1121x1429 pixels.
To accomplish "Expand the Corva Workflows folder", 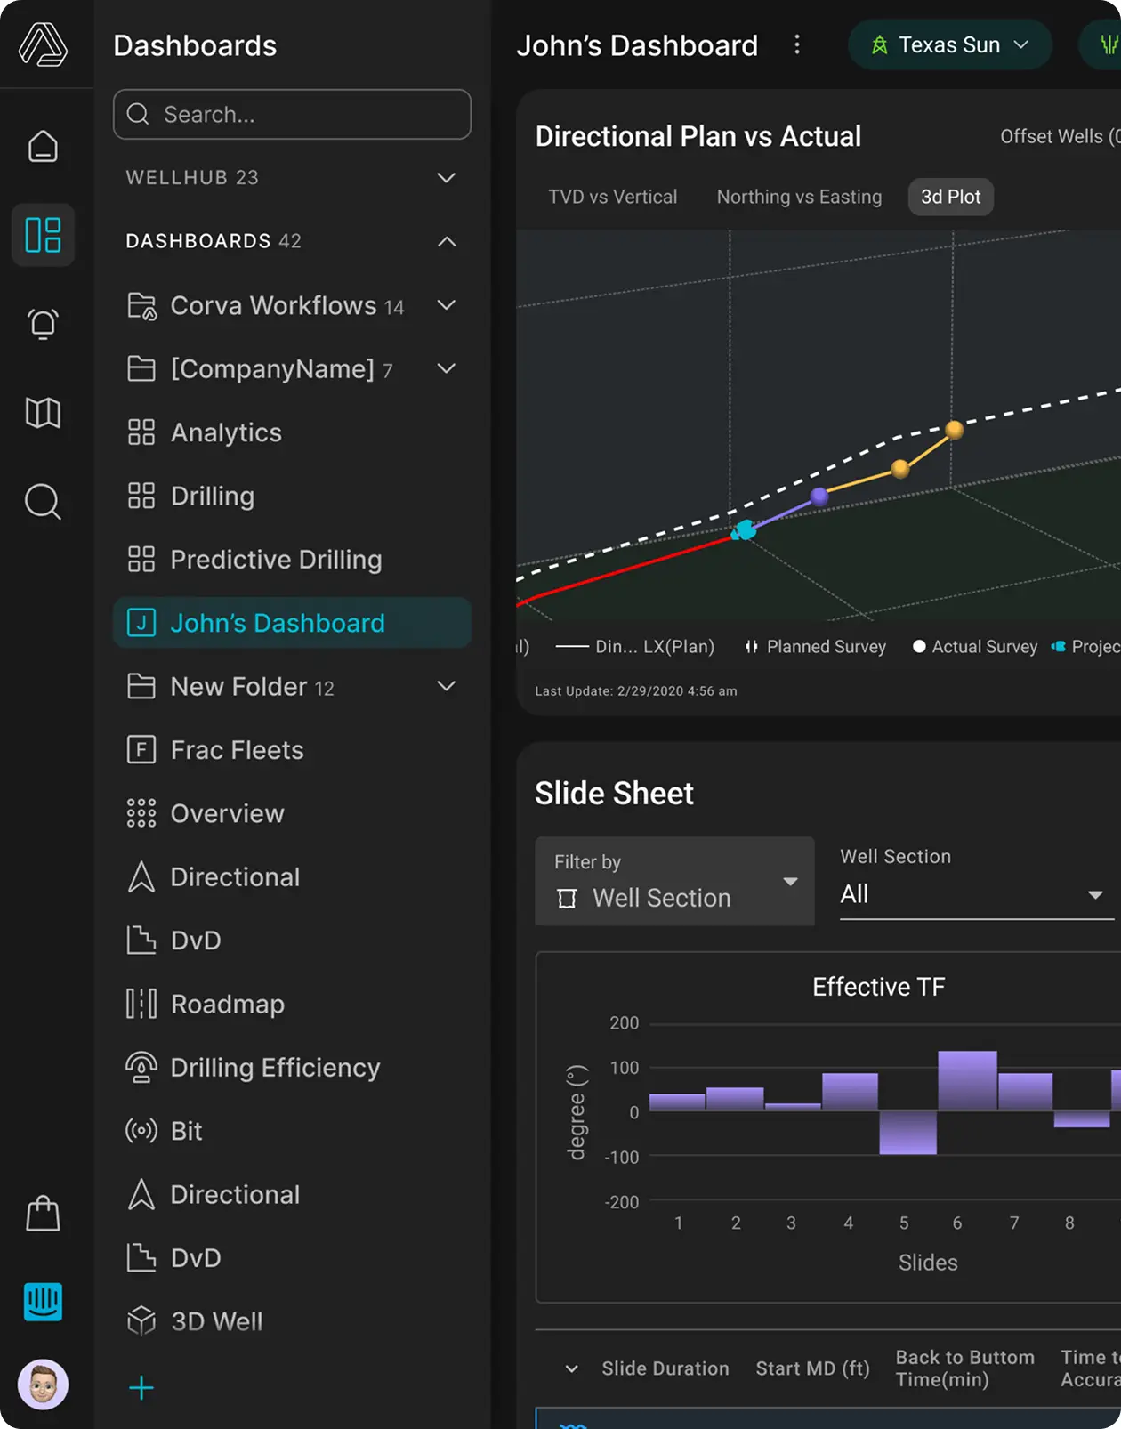I will tap(447, 305).
